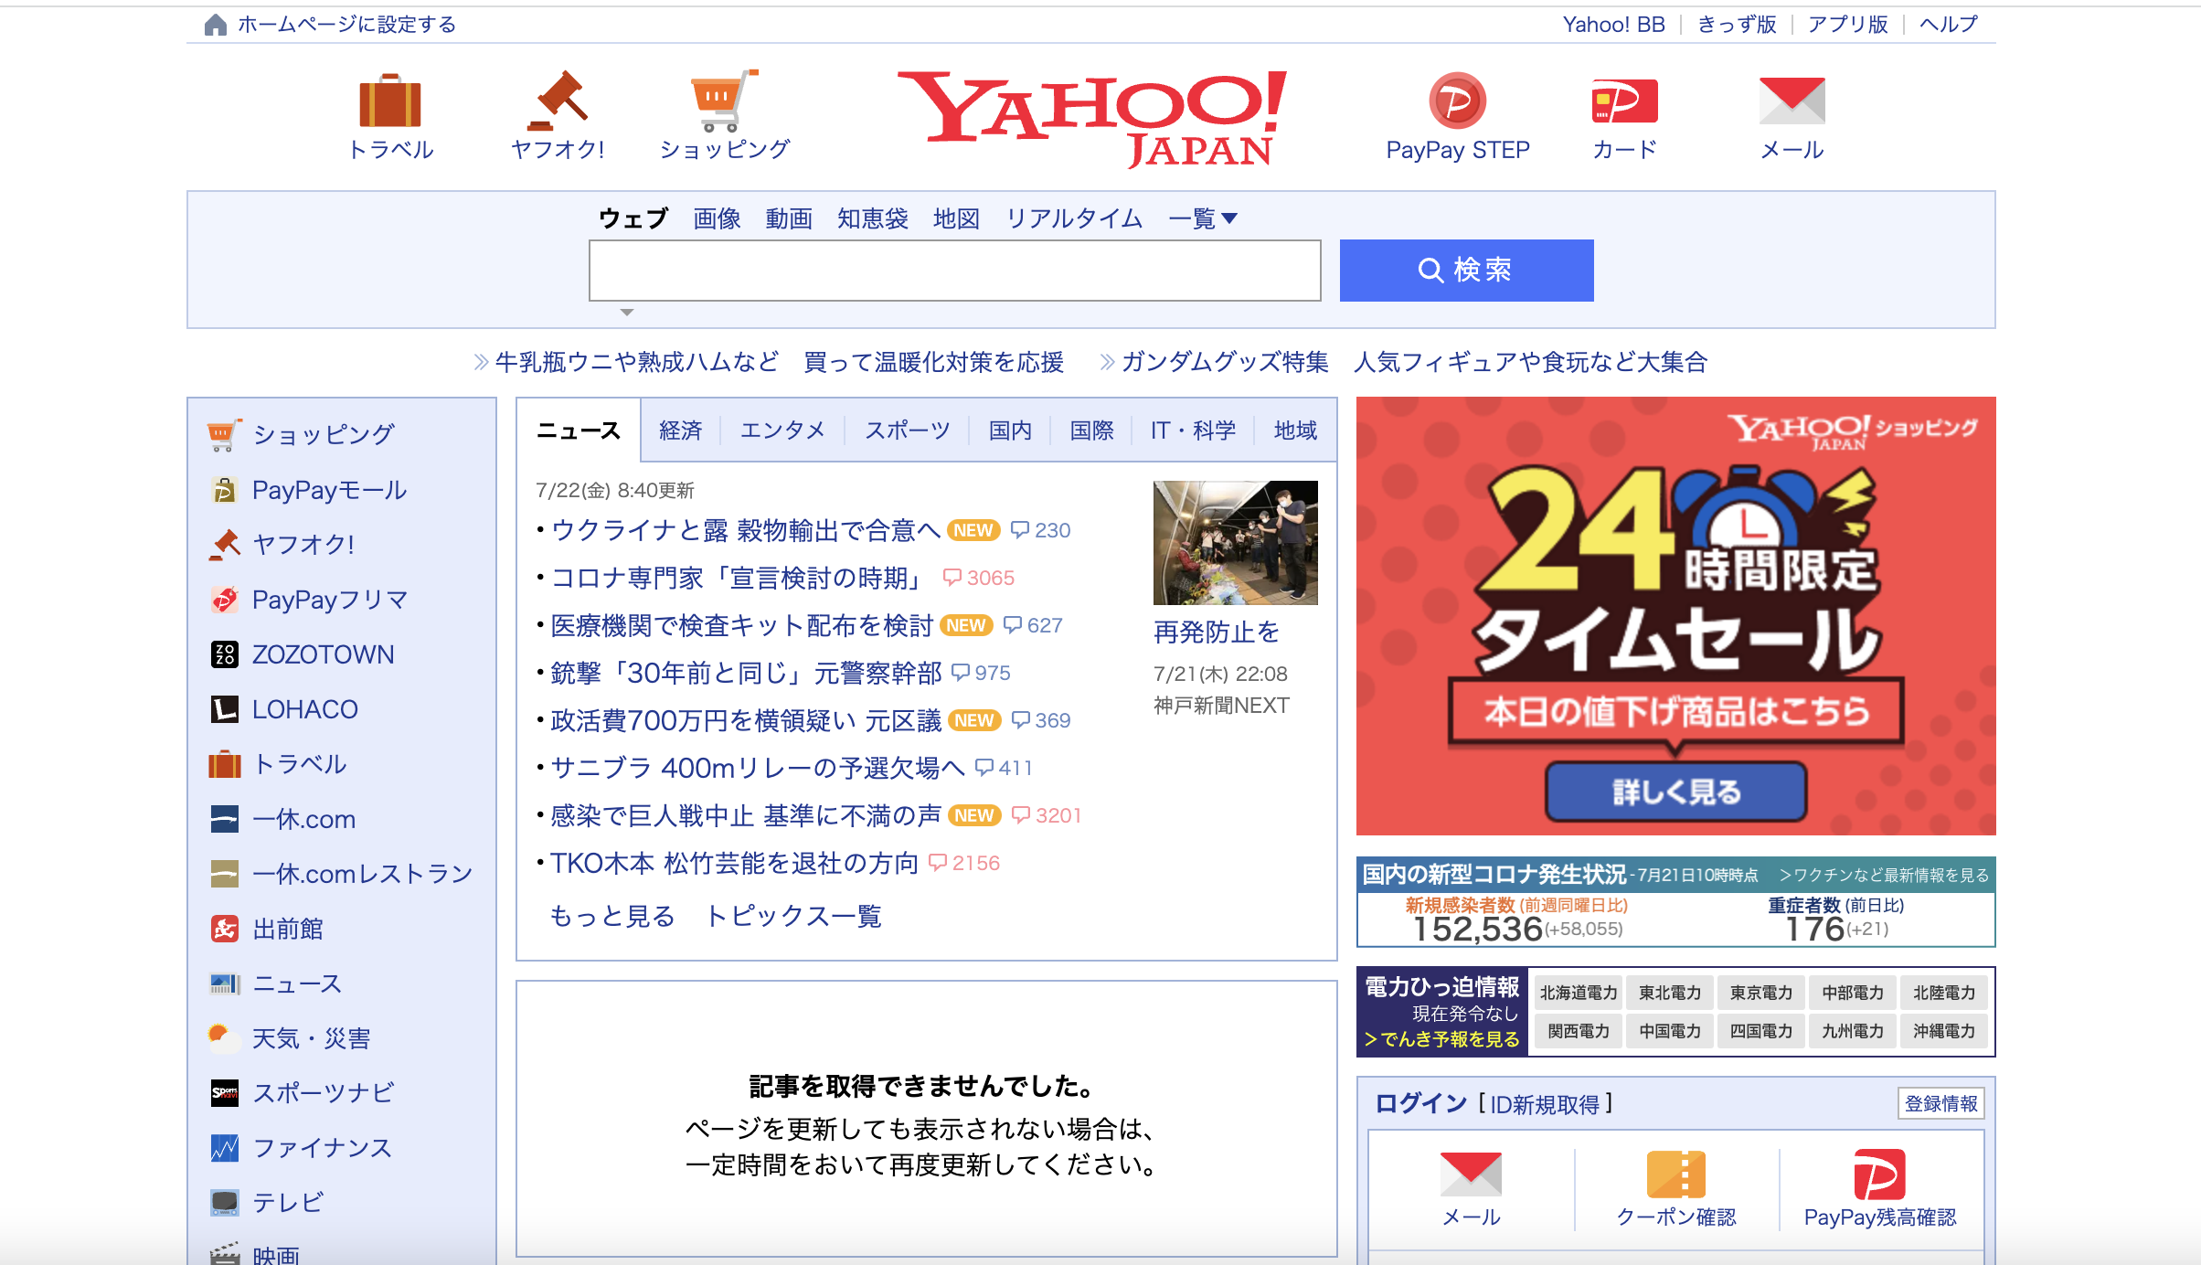Select the 画像 search tab
The image size is (2201, 1265).
717,218
